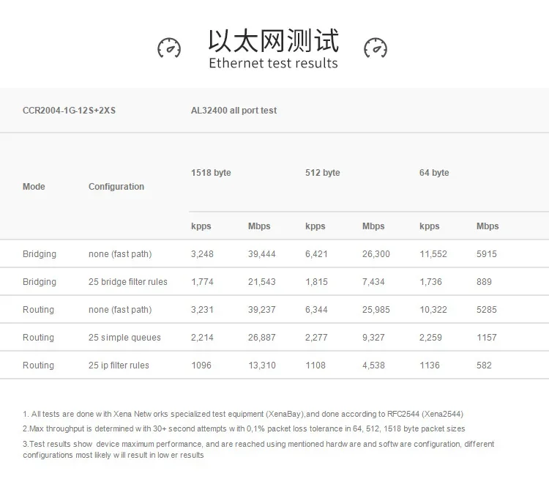The height and width of the screenshot is (490, 549).
Task: Click the '1518 byte' column header
Action: coord(211,173)
